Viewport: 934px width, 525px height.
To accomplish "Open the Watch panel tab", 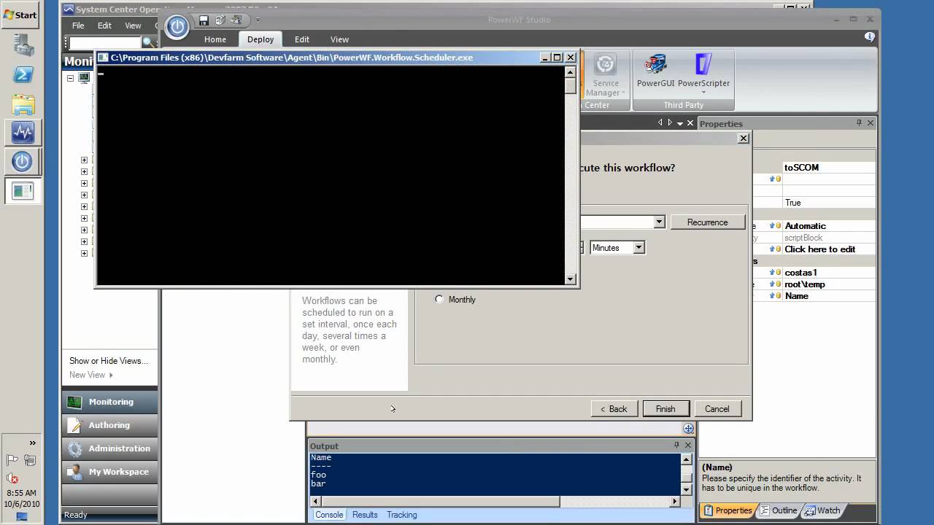I will [x=822, y=510].
